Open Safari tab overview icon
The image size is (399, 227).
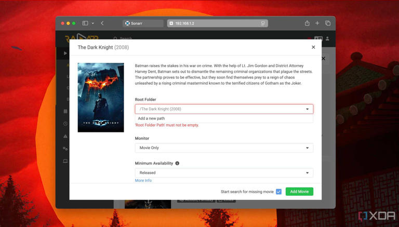pos(328,23)
